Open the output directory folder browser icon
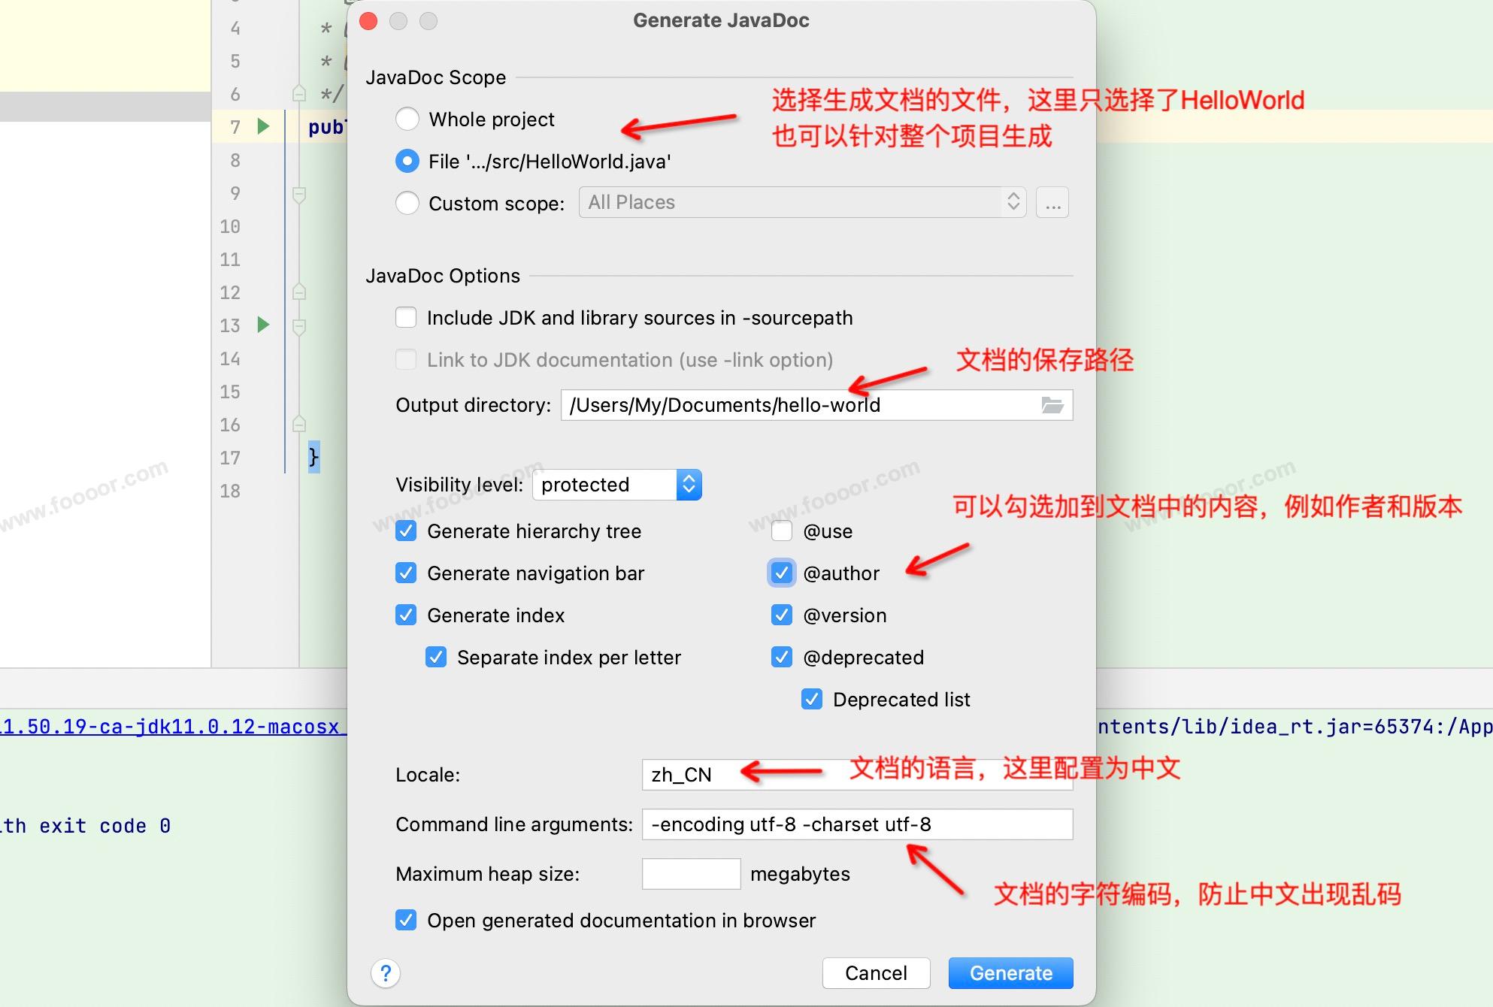The image size is (1493, 1007). click(1052, 405)
